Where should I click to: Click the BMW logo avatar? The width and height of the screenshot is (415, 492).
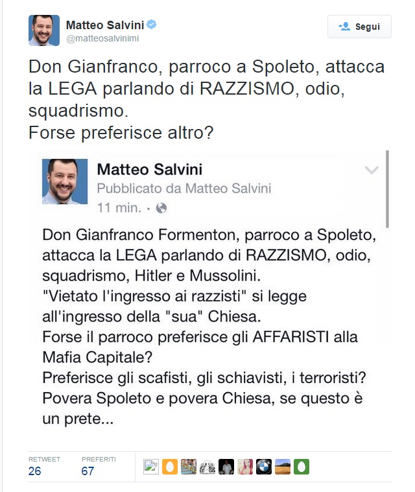[x=263, y=467]
